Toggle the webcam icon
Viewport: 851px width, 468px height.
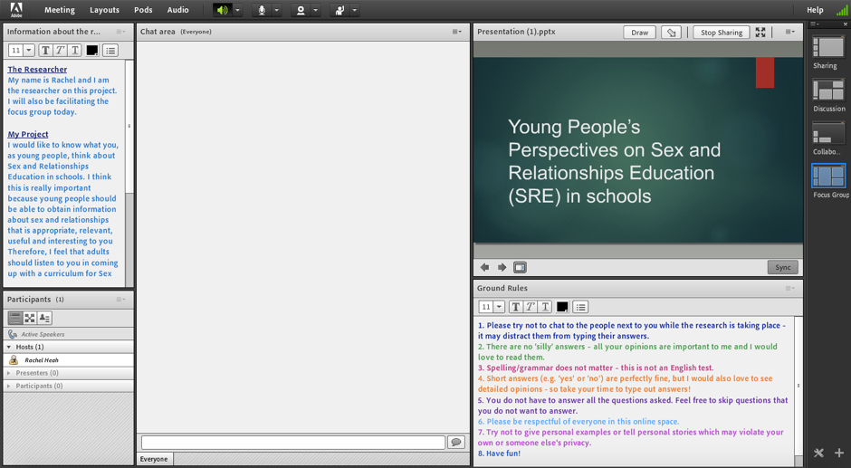301,10
